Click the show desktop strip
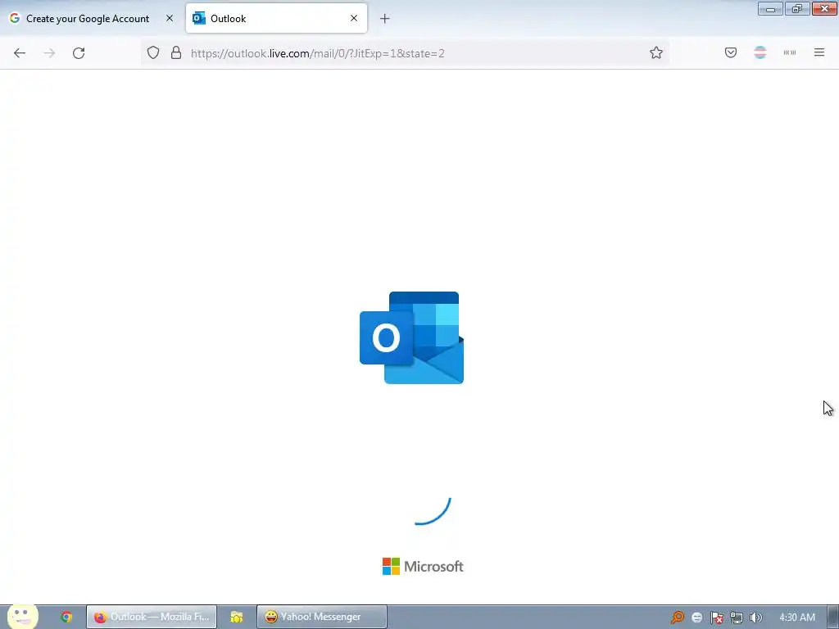Image resolution: width=839 pixels, height=629 pixels. click(x=832, y=617)
